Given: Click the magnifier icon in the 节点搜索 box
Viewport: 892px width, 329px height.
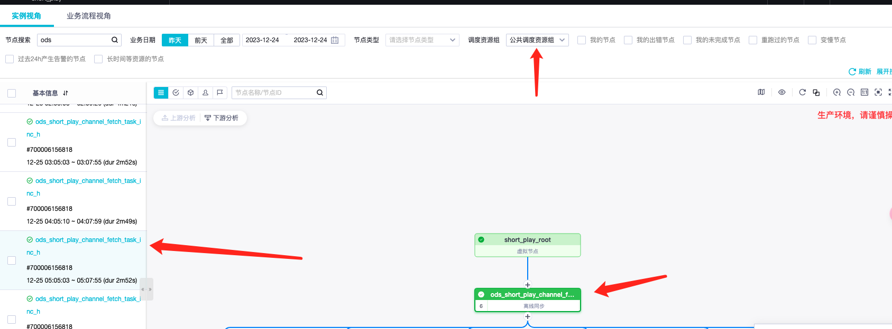Looking at the screenshot, I should [x=115, y=40].
